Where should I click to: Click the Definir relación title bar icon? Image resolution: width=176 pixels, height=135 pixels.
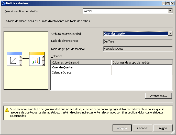(x=3, y=3)
